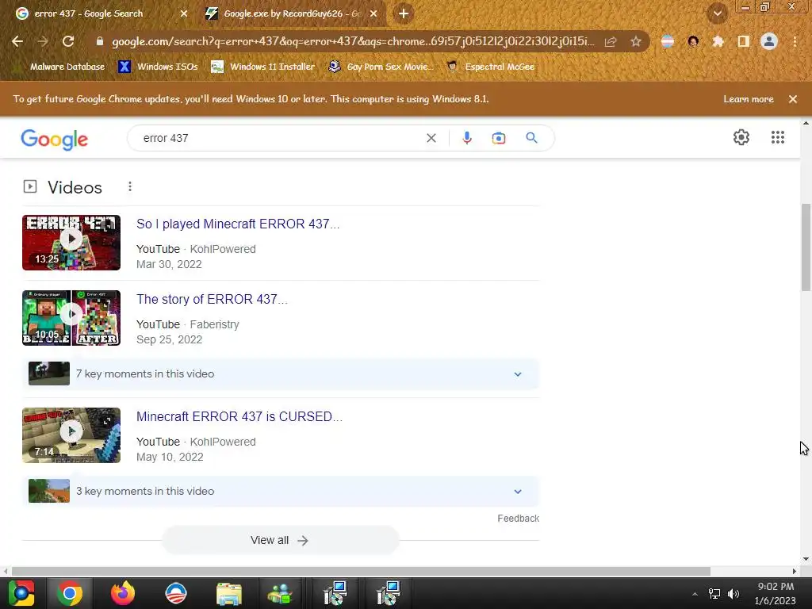
Task: Click scroll right arrow on horizontal scrollbar
Action: 795,571
